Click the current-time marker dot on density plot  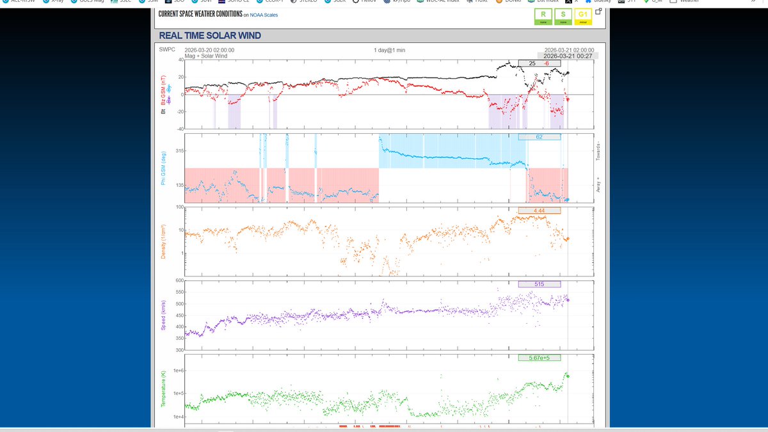tap(568, 239)
